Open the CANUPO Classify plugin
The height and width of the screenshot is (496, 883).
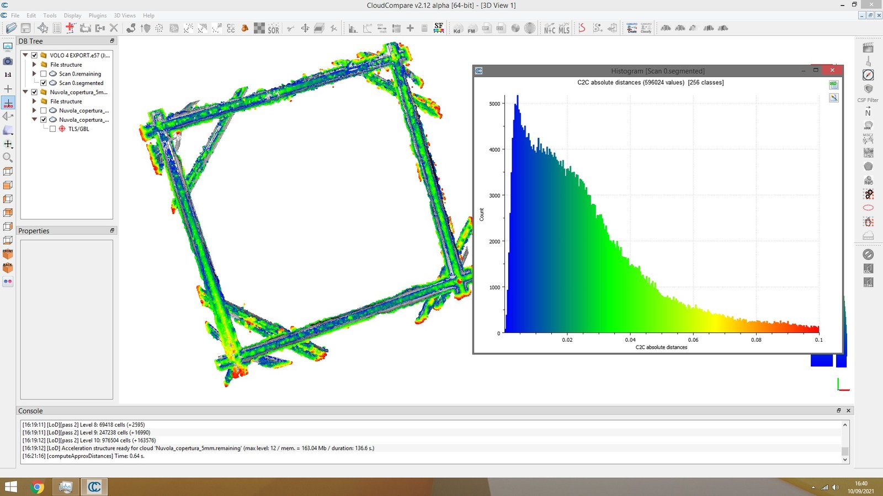(x=646, y=28)
